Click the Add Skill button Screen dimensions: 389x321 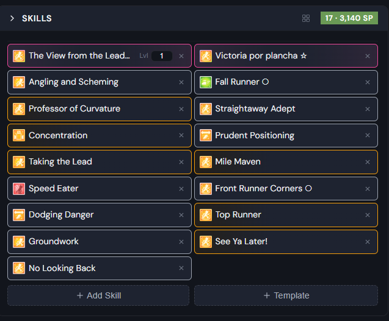[x=98, y=295]
